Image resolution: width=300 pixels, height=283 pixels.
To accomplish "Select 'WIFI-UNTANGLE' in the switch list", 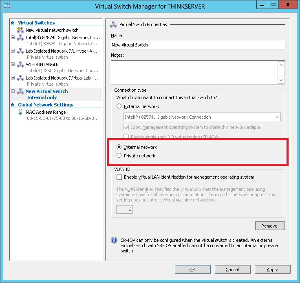I will [x=42, y=64].
